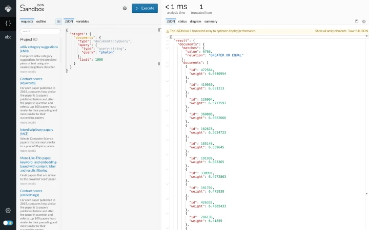Open the summary tab
The height and width of the screenshot is (230, 369).
[x=211, y=21]
